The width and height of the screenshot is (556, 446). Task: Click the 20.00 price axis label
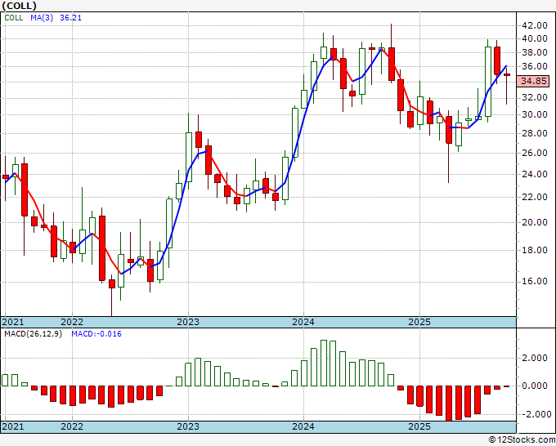coord(534,222)
